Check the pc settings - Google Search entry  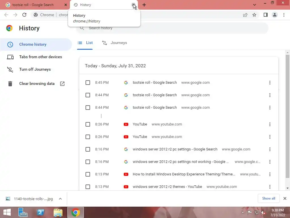click(88, 149)
